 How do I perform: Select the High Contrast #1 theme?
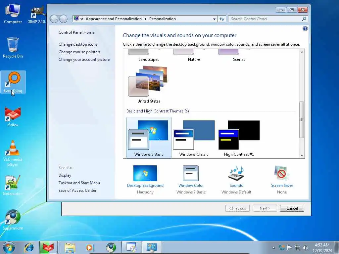click(239, 138)
